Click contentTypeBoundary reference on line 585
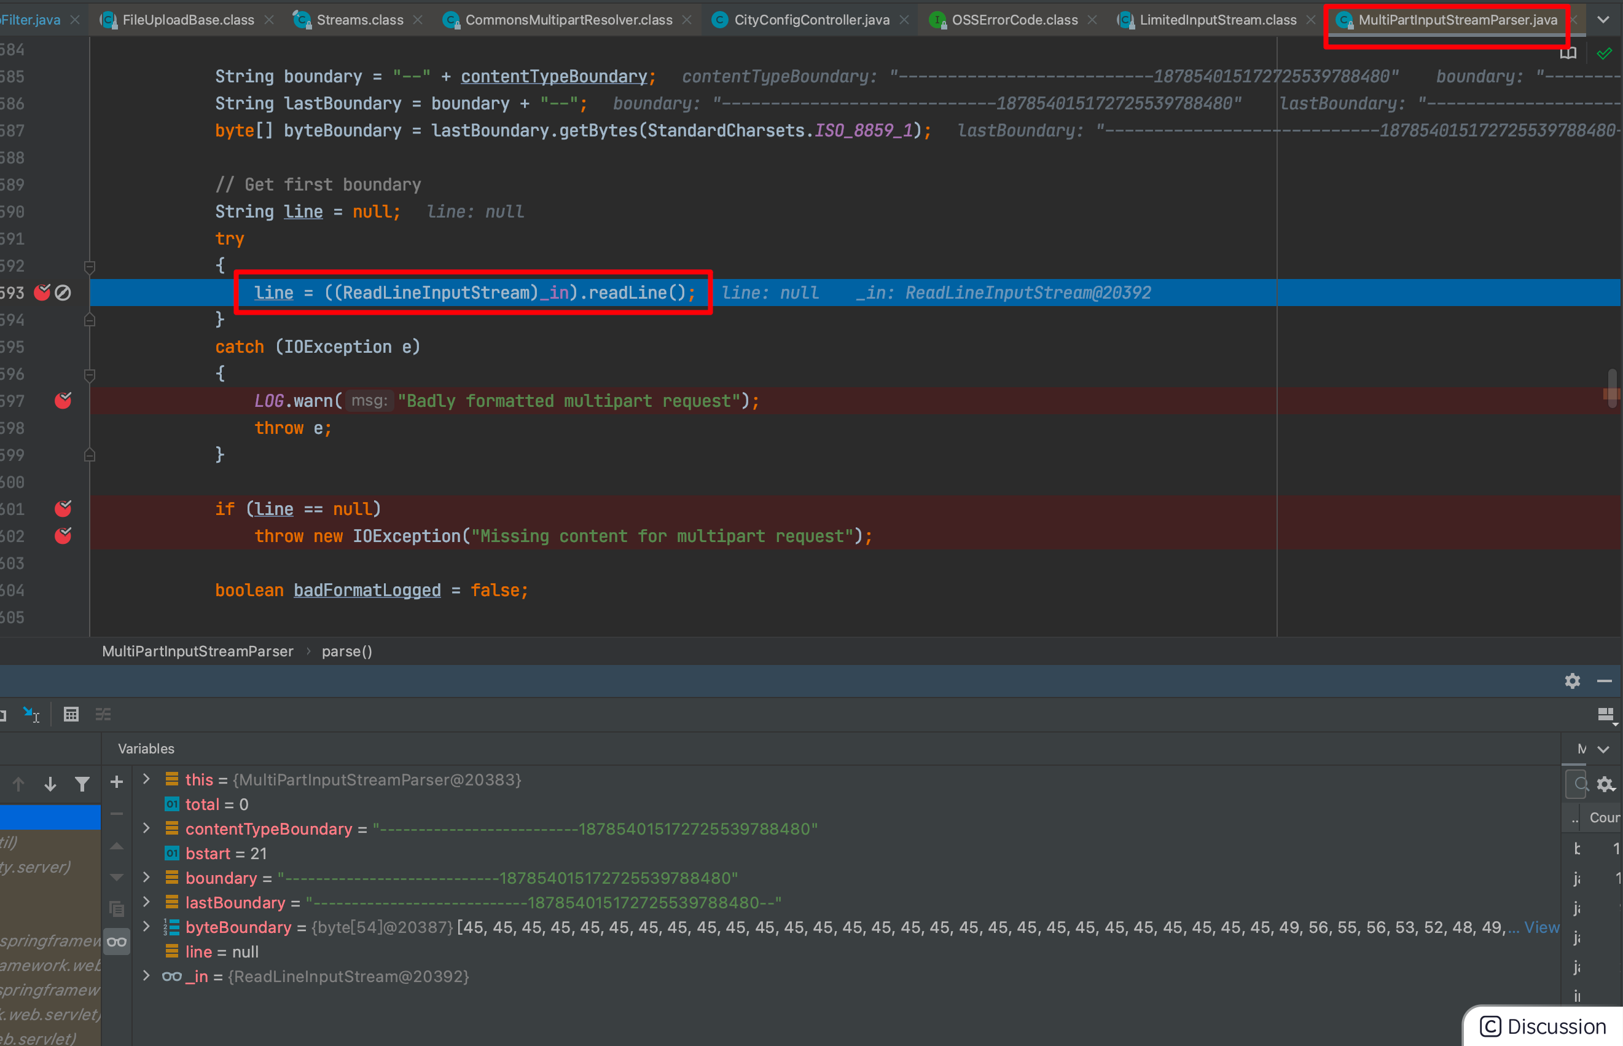The width and height of the screenshot is (1623, 1046). pos(554,76)
